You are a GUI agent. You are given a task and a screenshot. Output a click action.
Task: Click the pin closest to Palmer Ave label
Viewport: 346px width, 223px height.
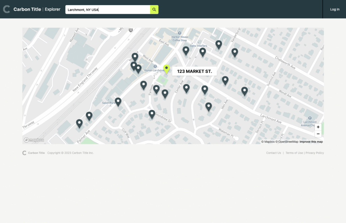[x=79, y=123]
